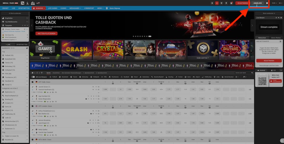Open the Bonusse dropdown menu
The width and height of the screenshot is (284, 144).
click(x=39, y=9)
